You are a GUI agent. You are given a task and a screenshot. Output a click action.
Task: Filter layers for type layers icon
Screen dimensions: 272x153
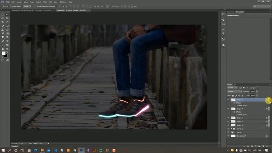tap(247, 88)
